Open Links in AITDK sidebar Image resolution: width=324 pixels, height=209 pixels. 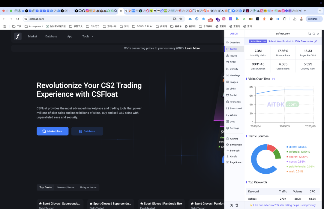click(x=234, y=89)
